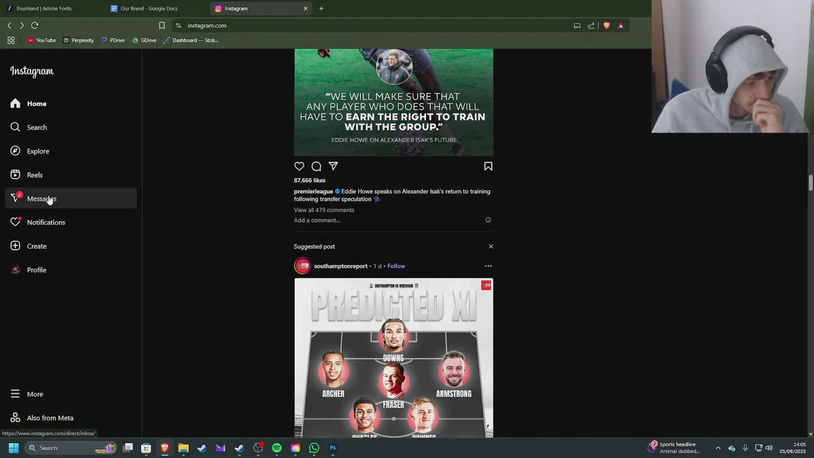Image resolution: width=814 pixels, height=458 pixels.
Task: Open File Explorer from the taskbar
Action: click(x=183, y=448)
